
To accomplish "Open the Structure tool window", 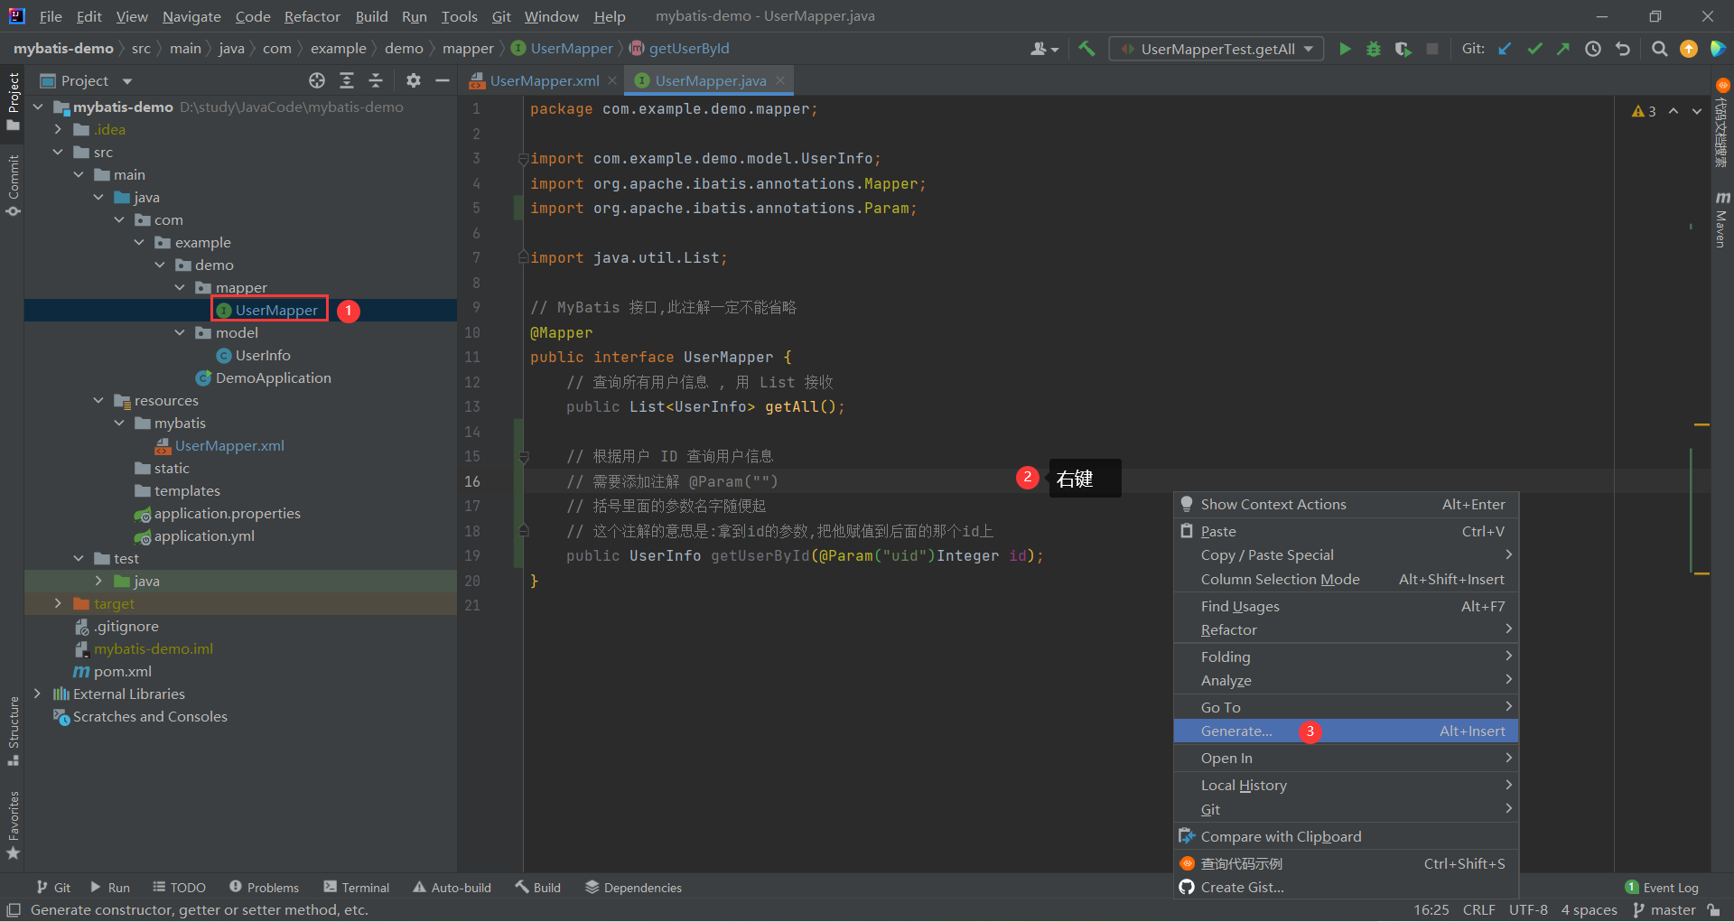I will [x=13, y=731].
